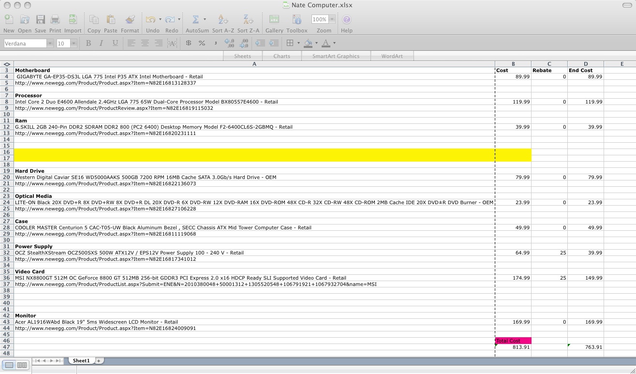This screenshot has height=374, width=636.
Task: Open the Undo history dropdown arrow
Action: coord(160,19)
